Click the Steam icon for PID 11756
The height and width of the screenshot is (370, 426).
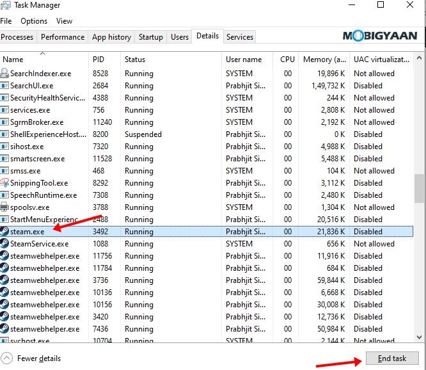4,256
